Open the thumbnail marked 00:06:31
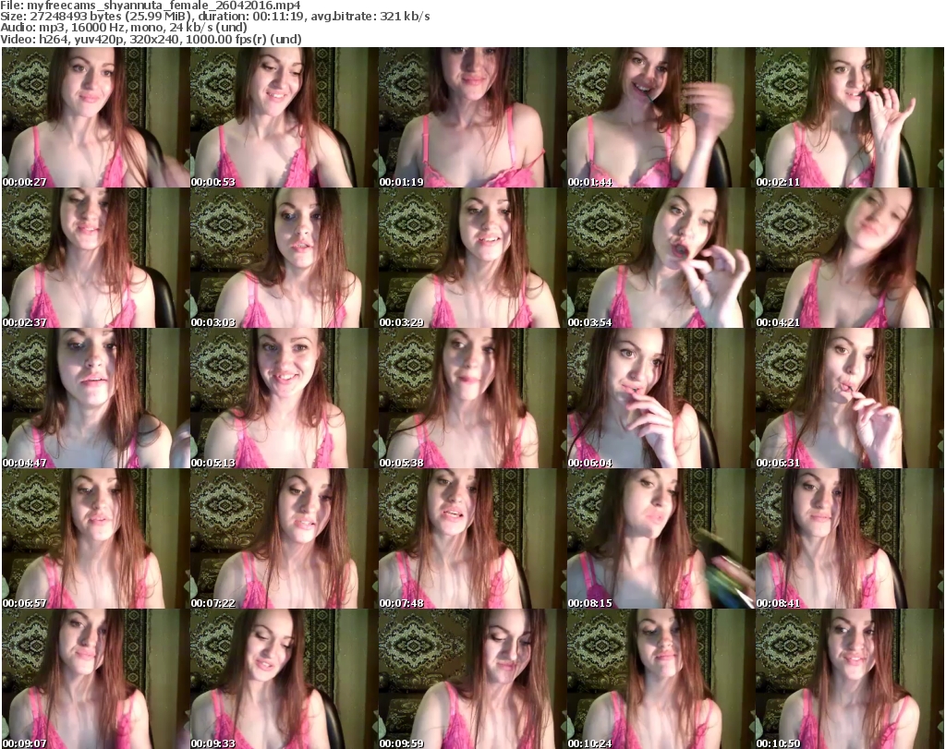The height and width of the screenshot is (749, 946). [850, 399]
